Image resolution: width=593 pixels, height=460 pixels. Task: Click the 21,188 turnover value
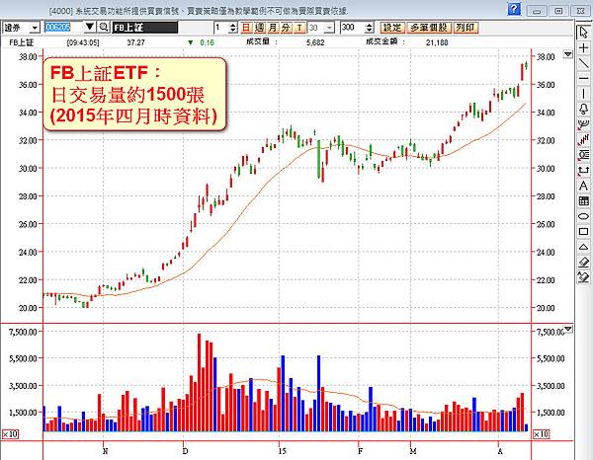tap(437, 42)
